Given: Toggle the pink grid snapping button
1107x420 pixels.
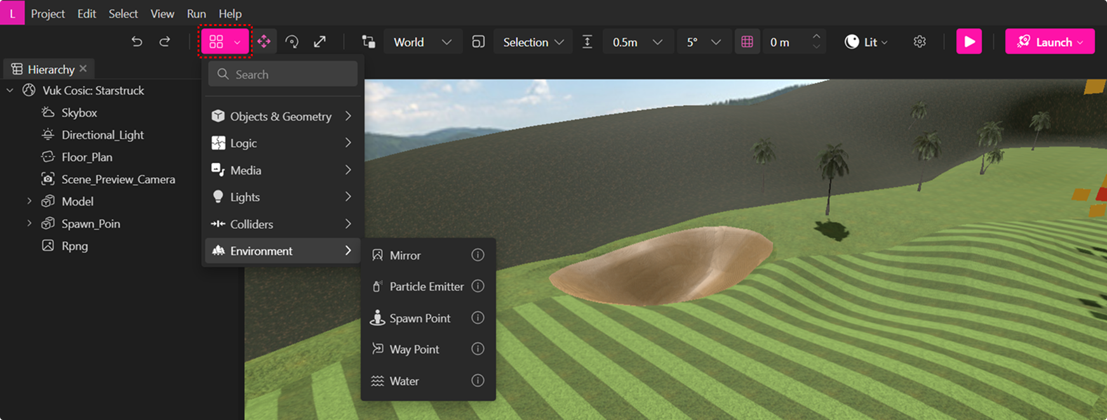Looking at the screenshot, I should 747,42.
